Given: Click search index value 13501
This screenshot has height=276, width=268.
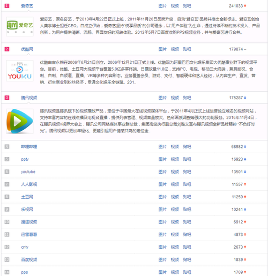Looking at the screenshot, I should (x=237, y=171).
